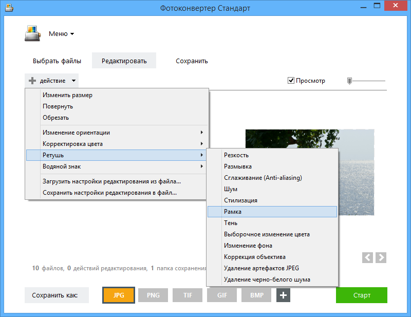
Task: Start conversion with Старт button
Action: (x=362, y=295)
